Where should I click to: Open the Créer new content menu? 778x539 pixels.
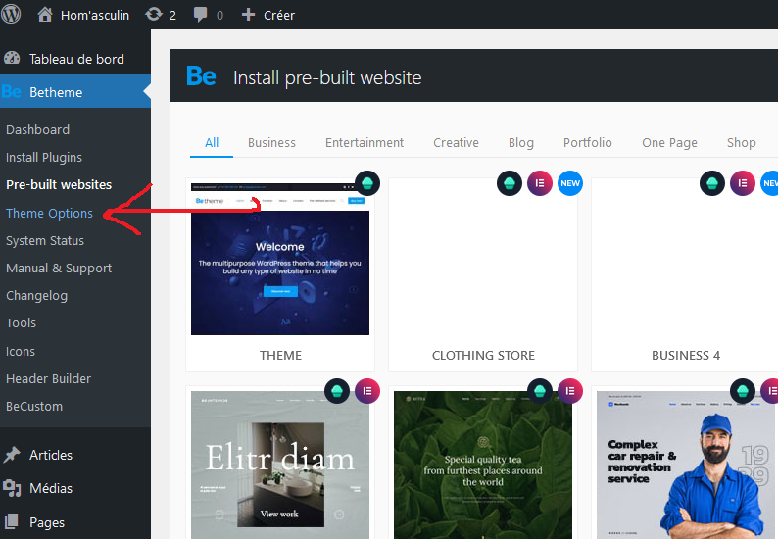[x=267, y=15]
